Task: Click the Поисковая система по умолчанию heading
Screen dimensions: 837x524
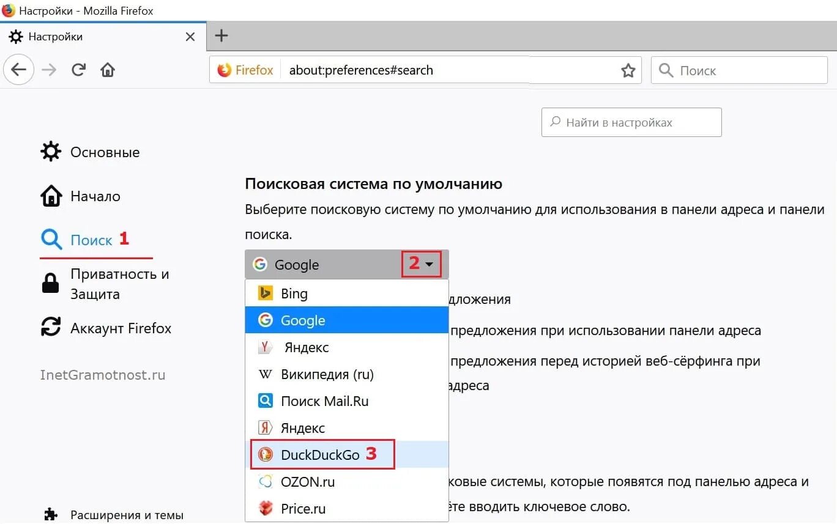Action: [x=373, y=184]
